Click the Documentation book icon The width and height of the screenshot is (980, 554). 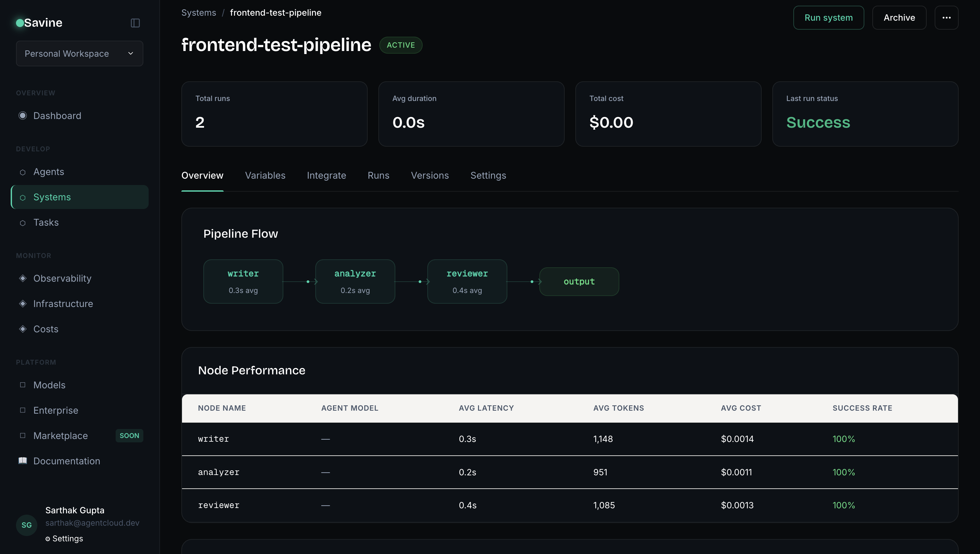pyautogui.click(x=23, y=461)
